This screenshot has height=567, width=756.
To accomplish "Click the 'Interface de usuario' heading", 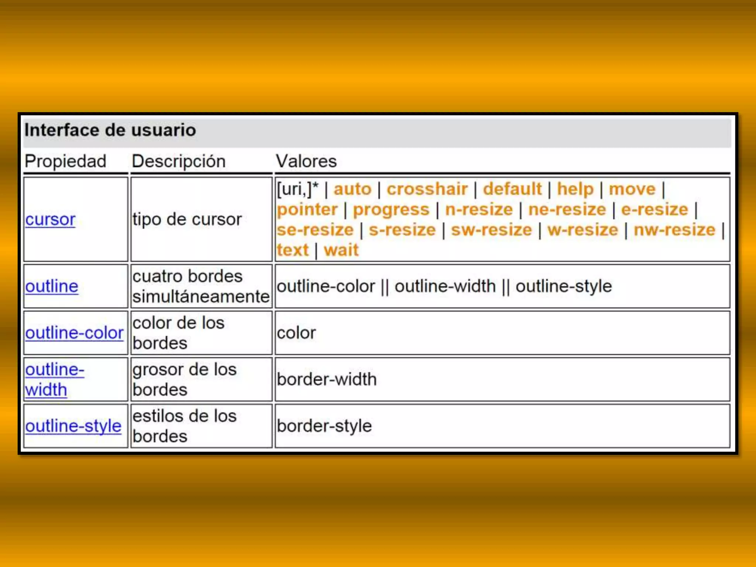I will click(110, 130).
